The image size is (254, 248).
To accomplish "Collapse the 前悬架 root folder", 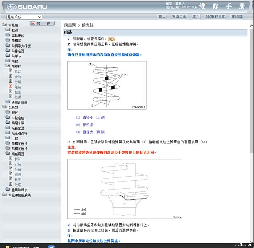I will pyautogui.click(x=4, y=25).
